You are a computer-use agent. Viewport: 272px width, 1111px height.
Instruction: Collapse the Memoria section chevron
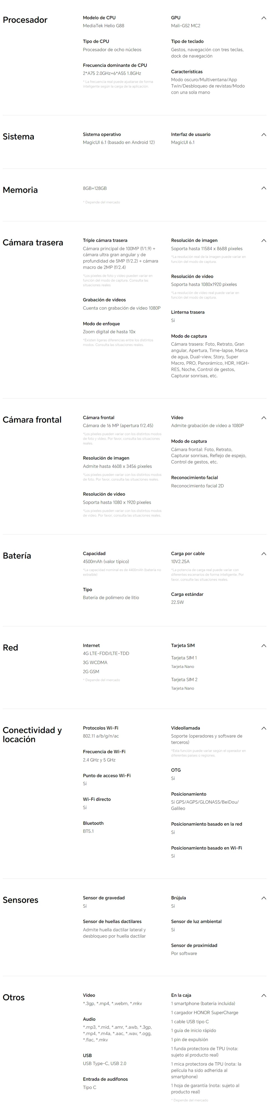pyautogui.click(x=264, y=188)
